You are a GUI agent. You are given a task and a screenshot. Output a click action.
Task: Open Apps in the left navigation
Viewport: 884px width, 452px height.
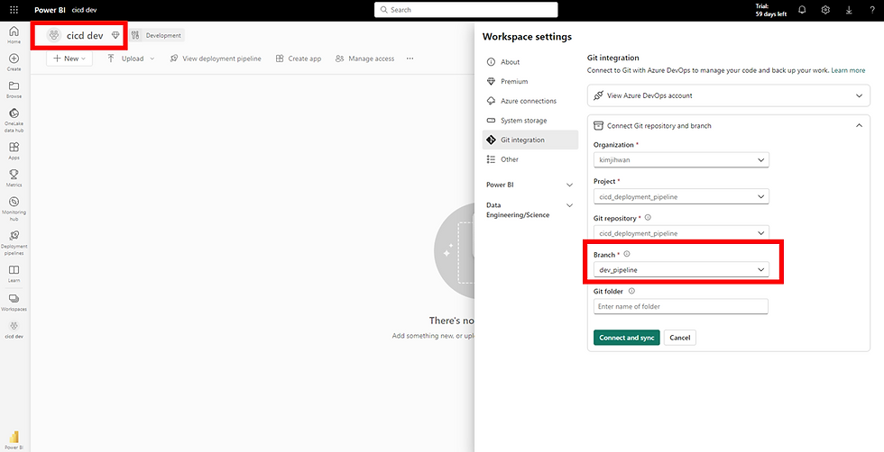click(14, 150)
